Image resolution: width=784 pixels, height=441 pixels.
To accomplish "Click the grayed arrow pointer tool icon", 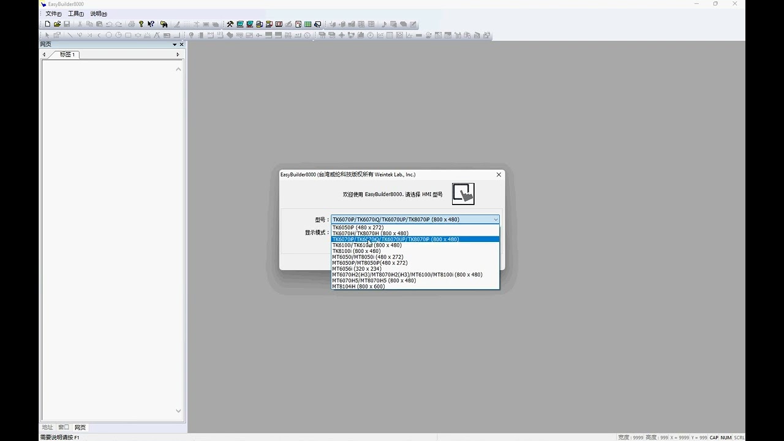I will [48, 35].
